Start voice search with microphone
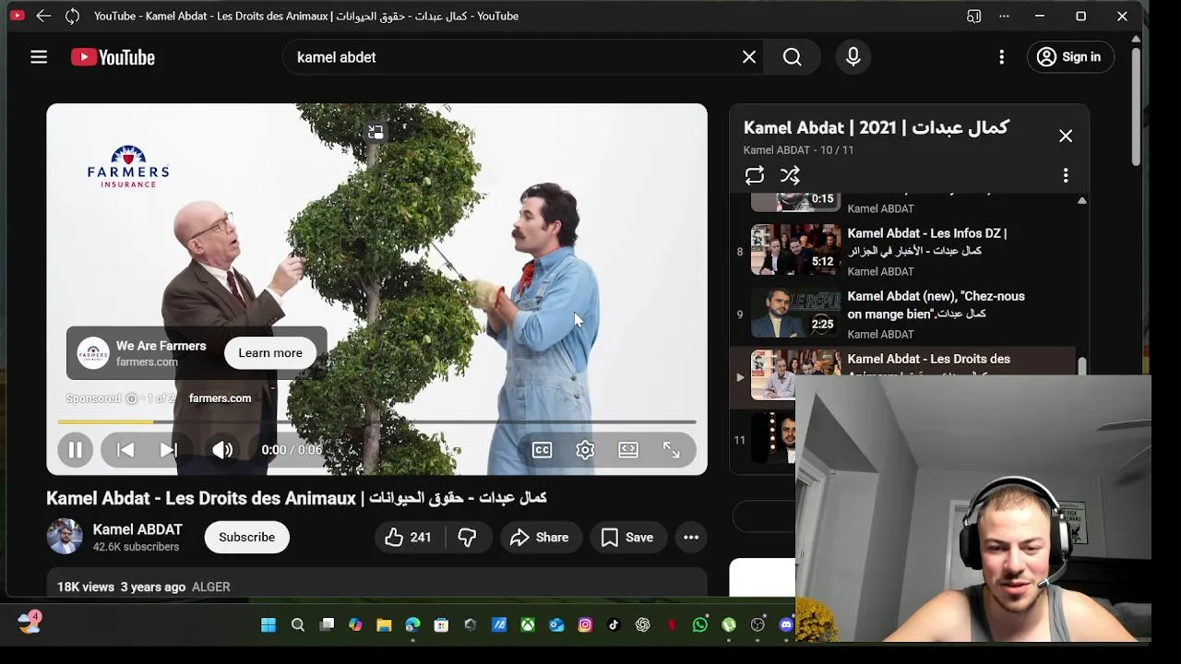1181x664 pixels. tap(853, 57)
